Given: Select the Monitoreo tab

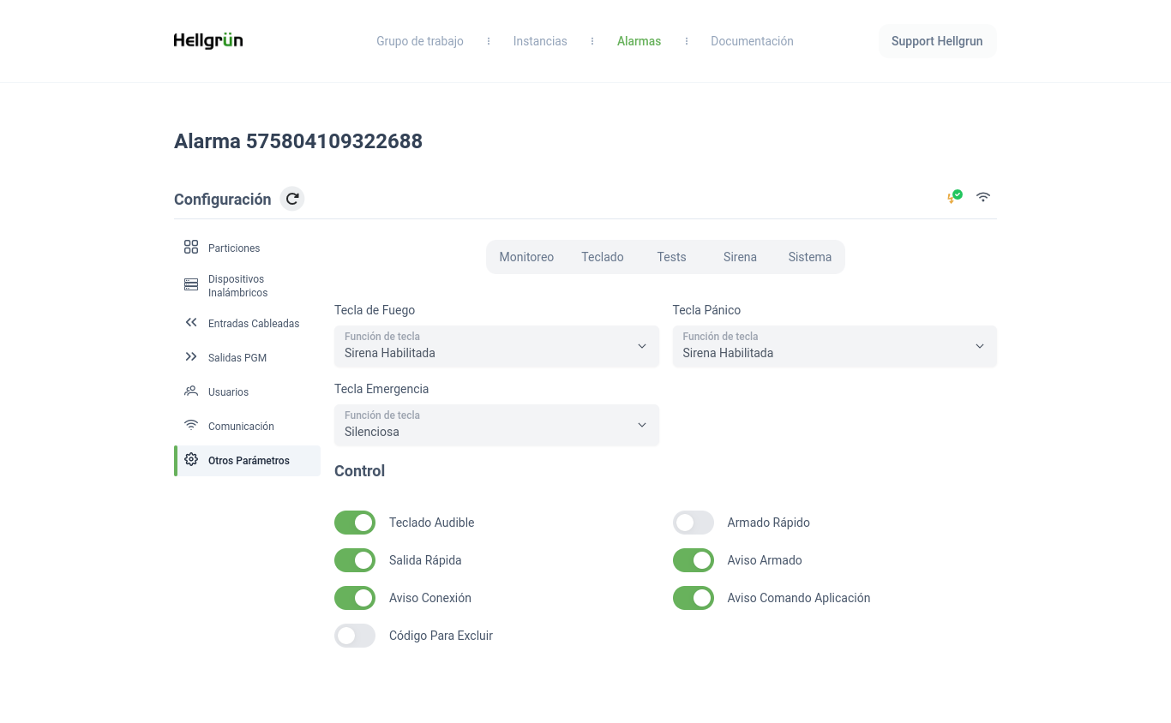Looking at the screenshot, I should pyautogui.click(x=526, y=257).
